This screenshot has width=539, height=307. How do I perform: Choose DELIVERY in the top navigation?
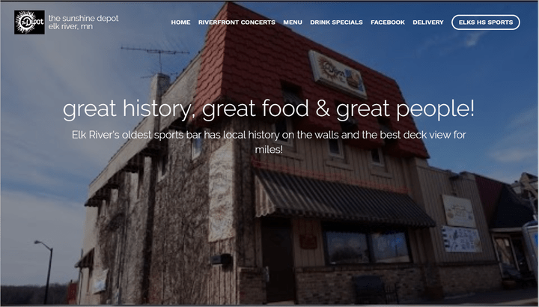click(x=428, y=22)
